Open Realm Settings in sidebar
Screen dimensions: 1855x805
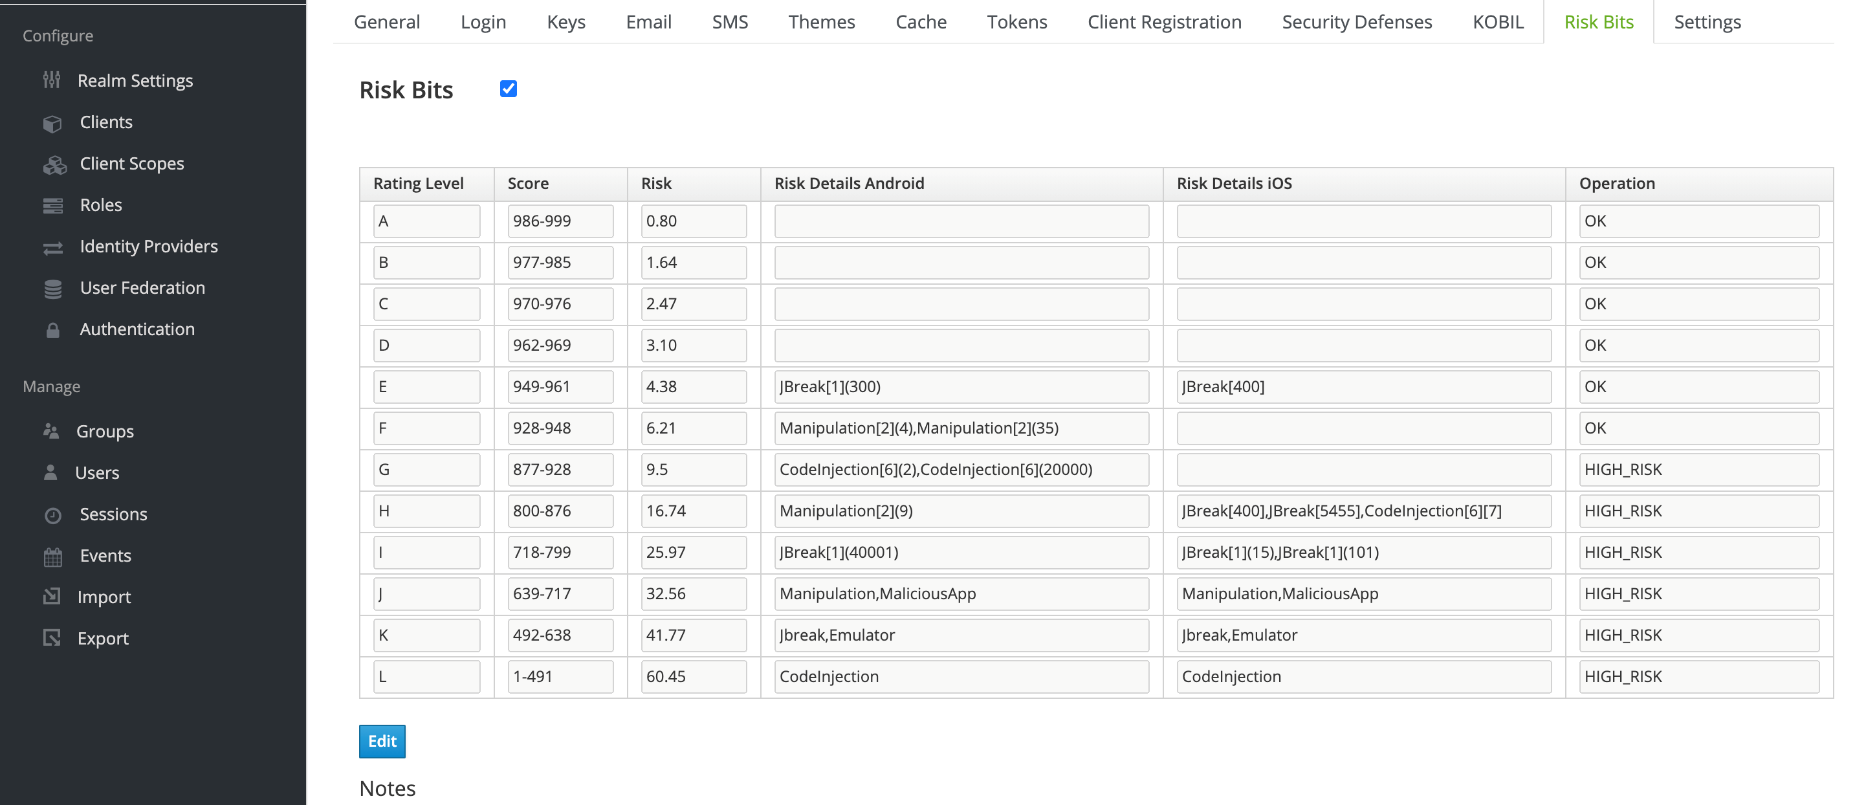[135, 80]
